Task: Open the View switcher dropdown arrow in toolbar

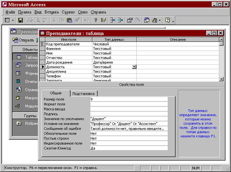Action: click(13, 21)
